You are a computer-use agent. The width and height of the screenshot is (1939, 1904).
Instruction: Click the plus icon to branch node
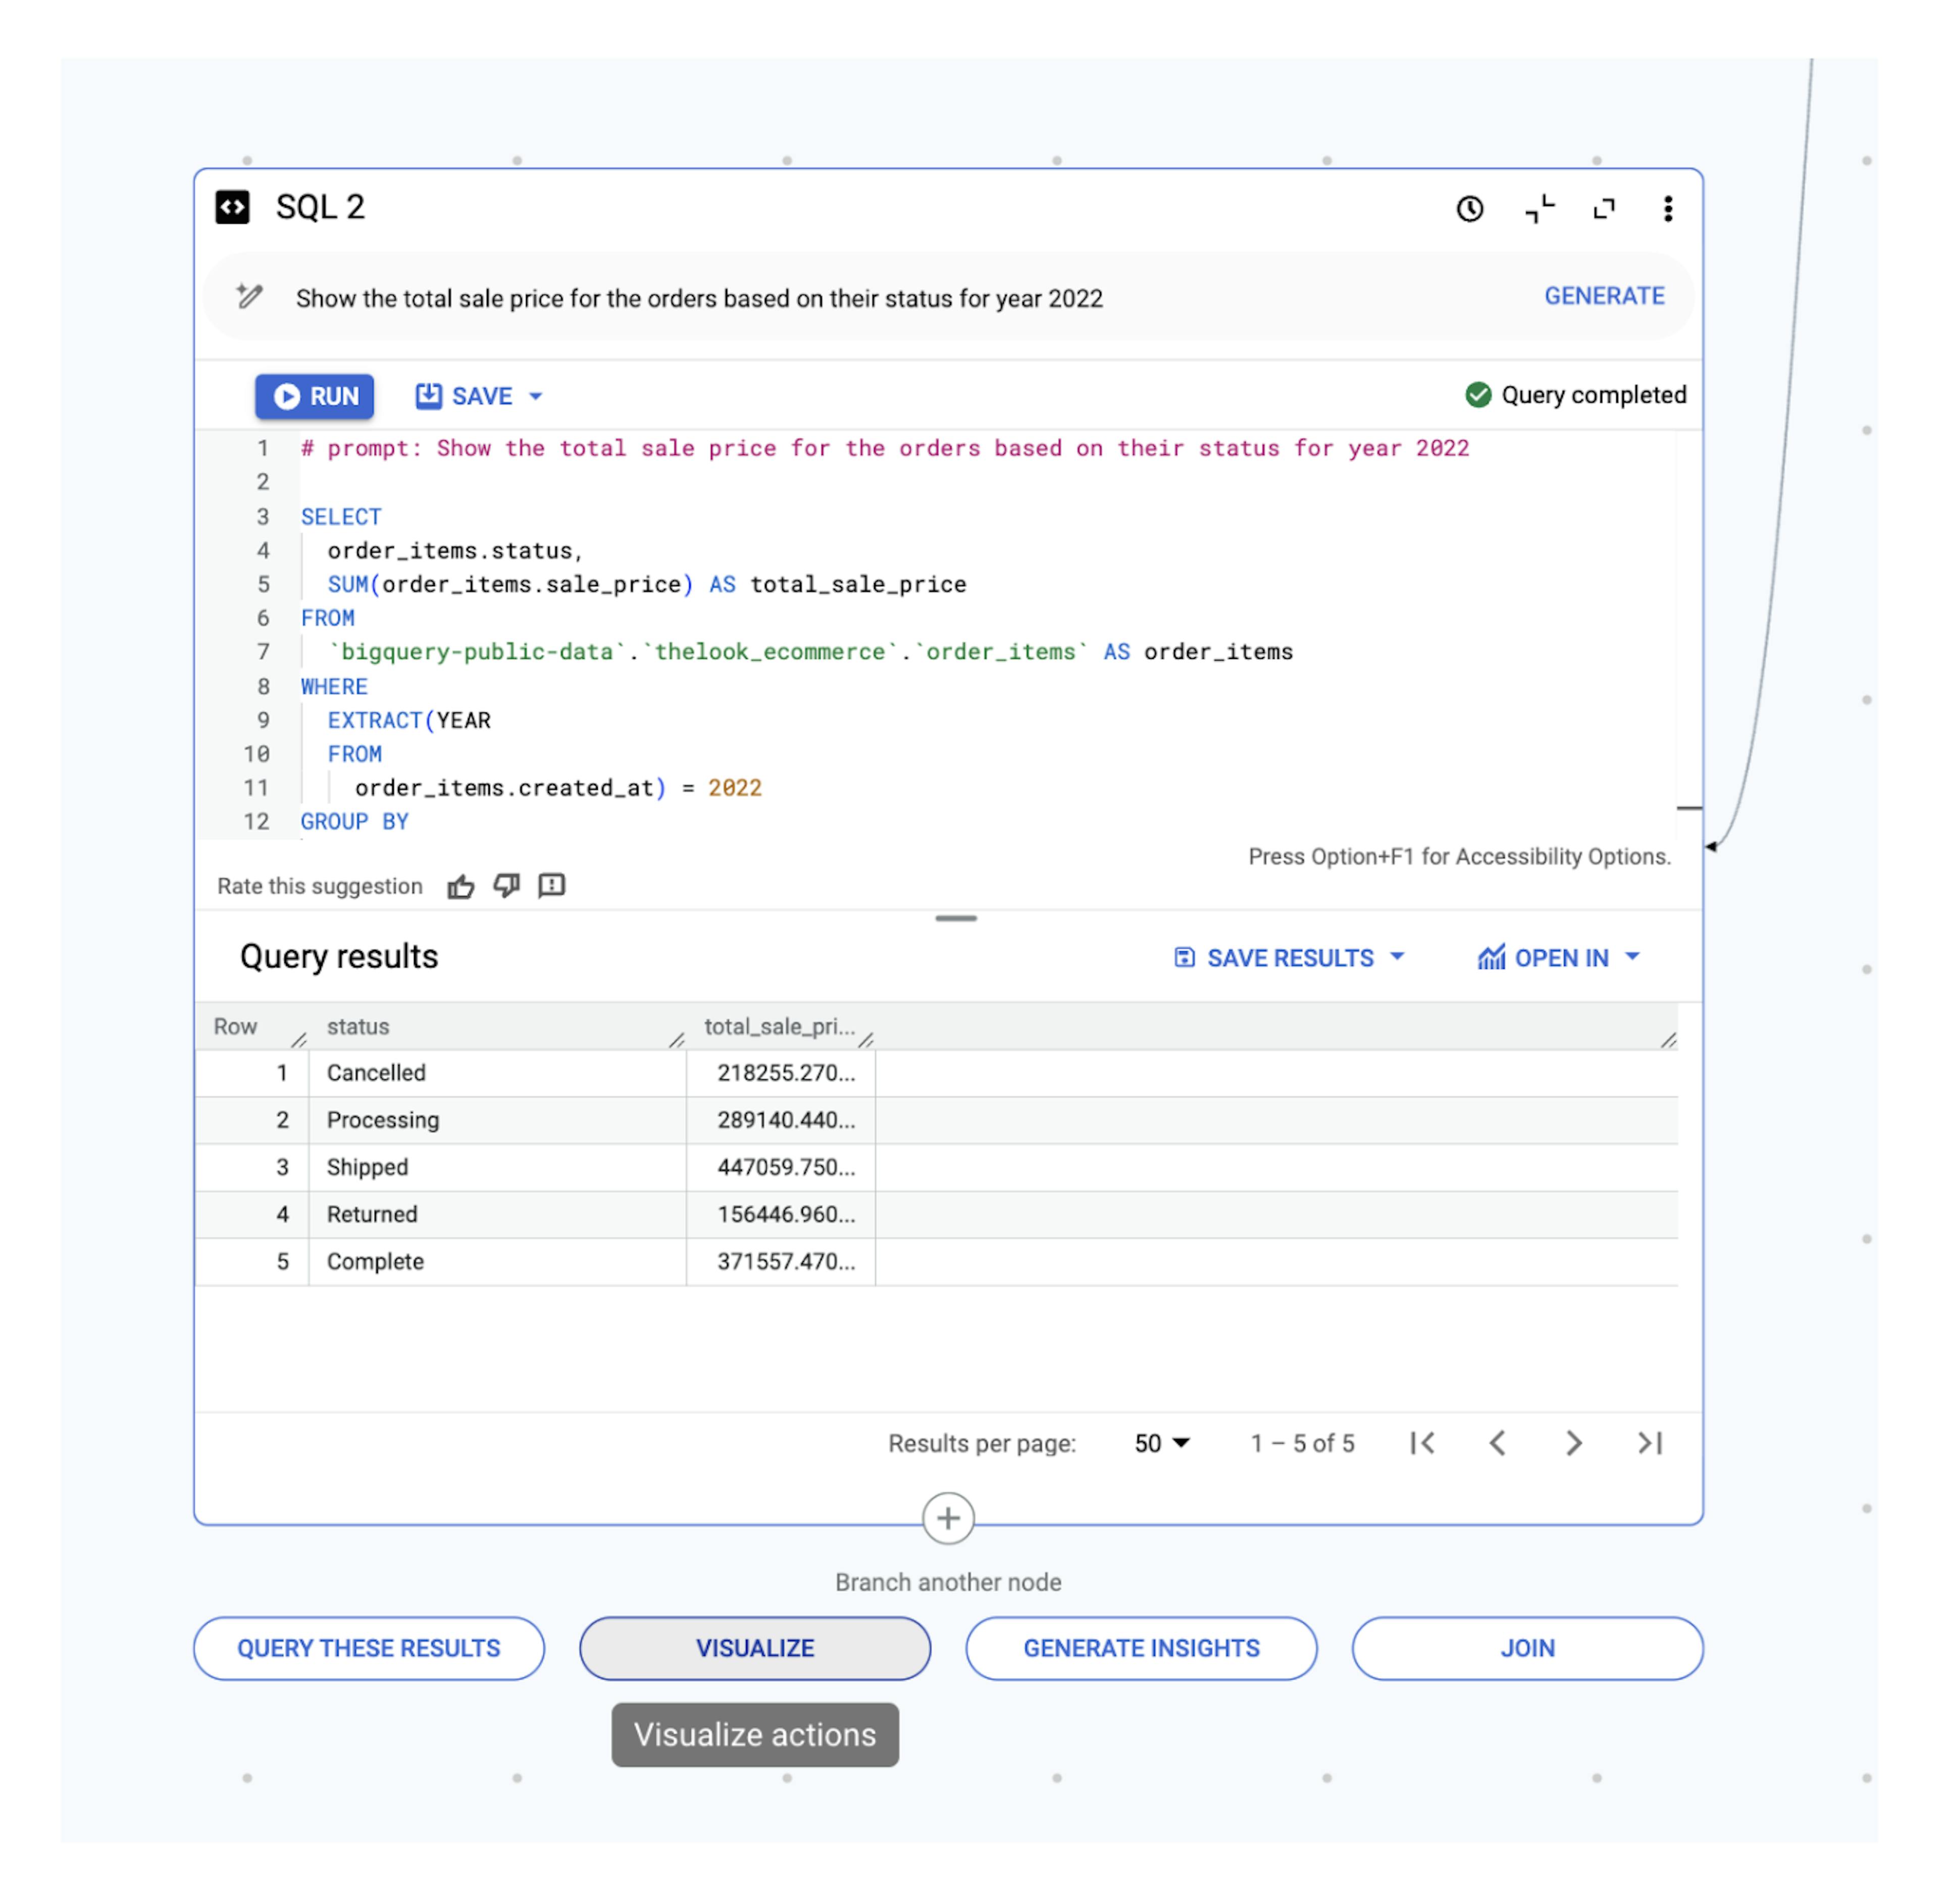pyautogui.click(x=948, y=1519)
